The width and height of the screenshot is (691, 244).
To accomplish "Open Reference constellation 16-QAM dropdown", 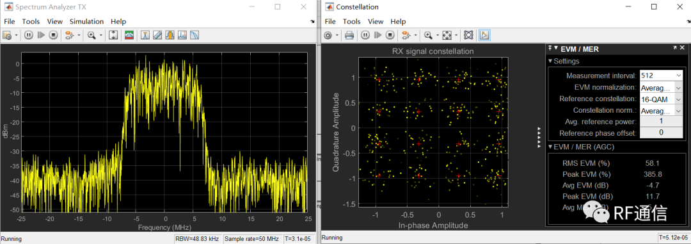I will (x=660, y=99).
